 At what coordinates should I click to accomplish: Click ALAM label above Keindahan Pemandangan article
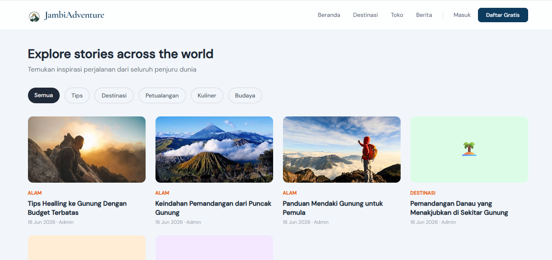pyautogui.click(x=162, y=193)
